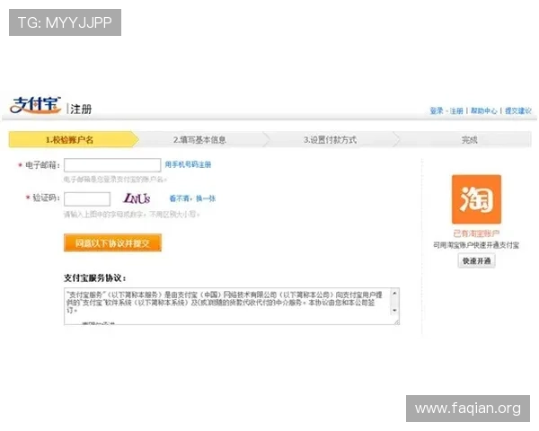Image resolution: width=539 pixels, height=431 pixels.
Task: Focus the 验证码 input field
Action: tap(87, 199)
